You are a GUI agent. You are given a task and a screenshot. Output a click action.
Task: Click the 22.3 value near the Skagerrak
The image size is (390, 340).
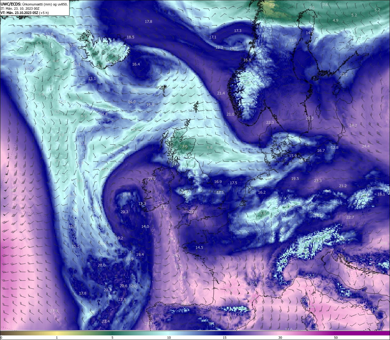pyautogui.click(x=270, y=122)
